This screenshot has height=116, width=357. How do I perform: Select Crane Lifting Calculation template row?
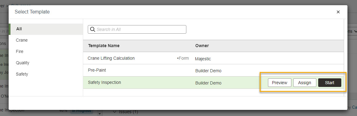point(213,58)
